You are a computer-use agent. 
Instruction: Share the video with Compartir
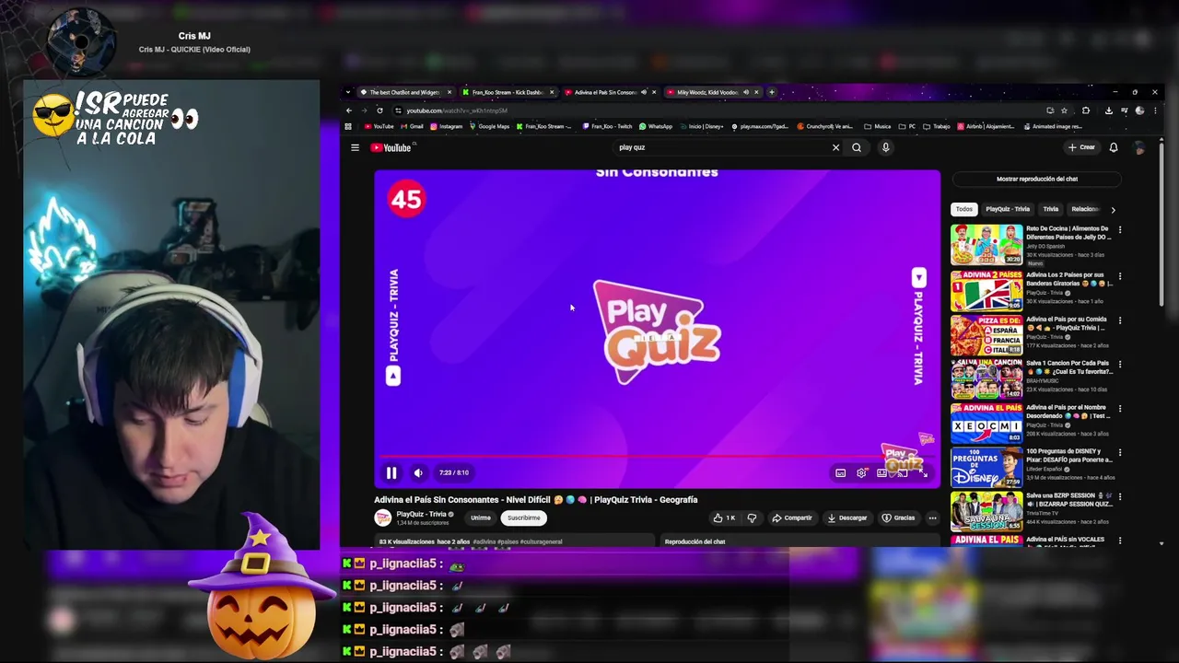point(792,518)
